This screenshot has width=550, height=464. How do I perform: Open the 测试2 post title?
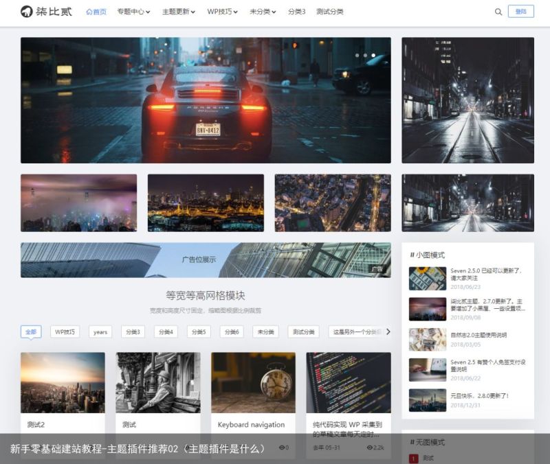(36, 424)
